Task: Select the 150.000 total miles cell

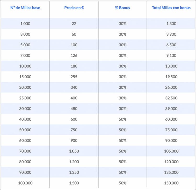Action: pyautogui.click(x=171, y=183)
